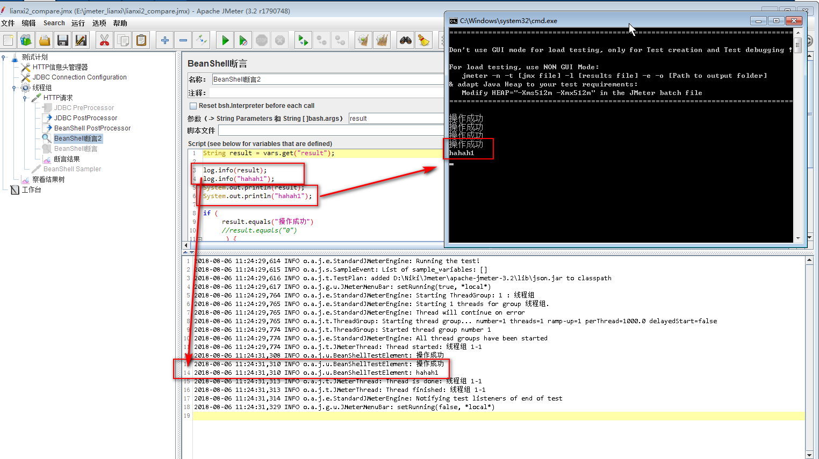
Task: Select 测试计划 in the tree
Action: click(34, 57)
